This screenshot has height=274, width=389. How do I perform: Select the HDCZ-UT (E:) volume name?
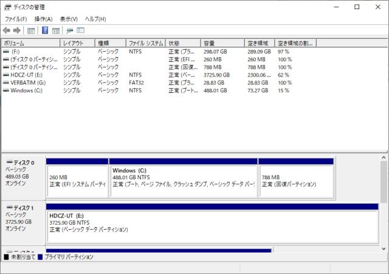[x=26, y=75]
